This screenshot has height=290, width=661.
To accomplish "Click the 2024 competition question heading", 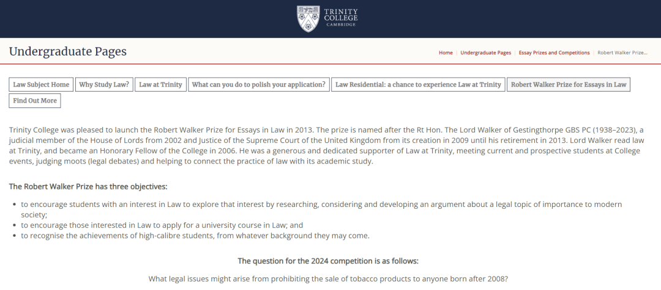I will (328, 261).
